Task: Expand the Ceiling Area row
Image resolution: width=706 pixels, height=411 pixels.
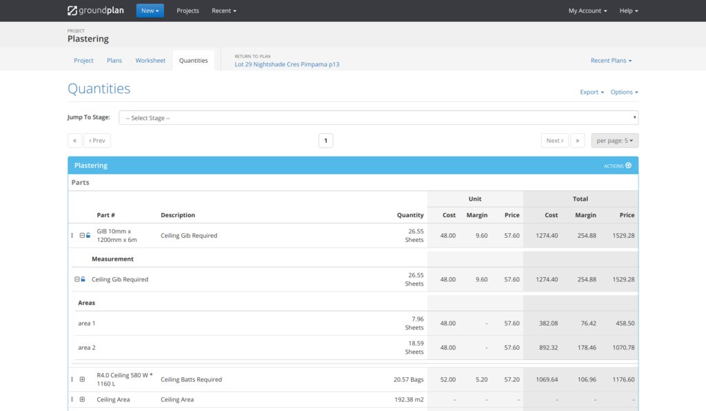Action: tap(82, 399)
